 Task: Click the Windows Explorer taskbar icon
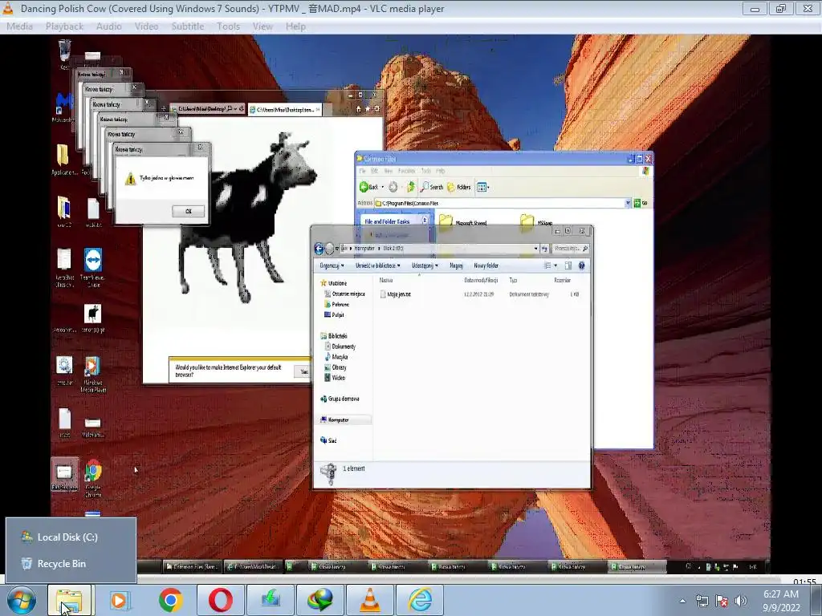click(70, 600)
